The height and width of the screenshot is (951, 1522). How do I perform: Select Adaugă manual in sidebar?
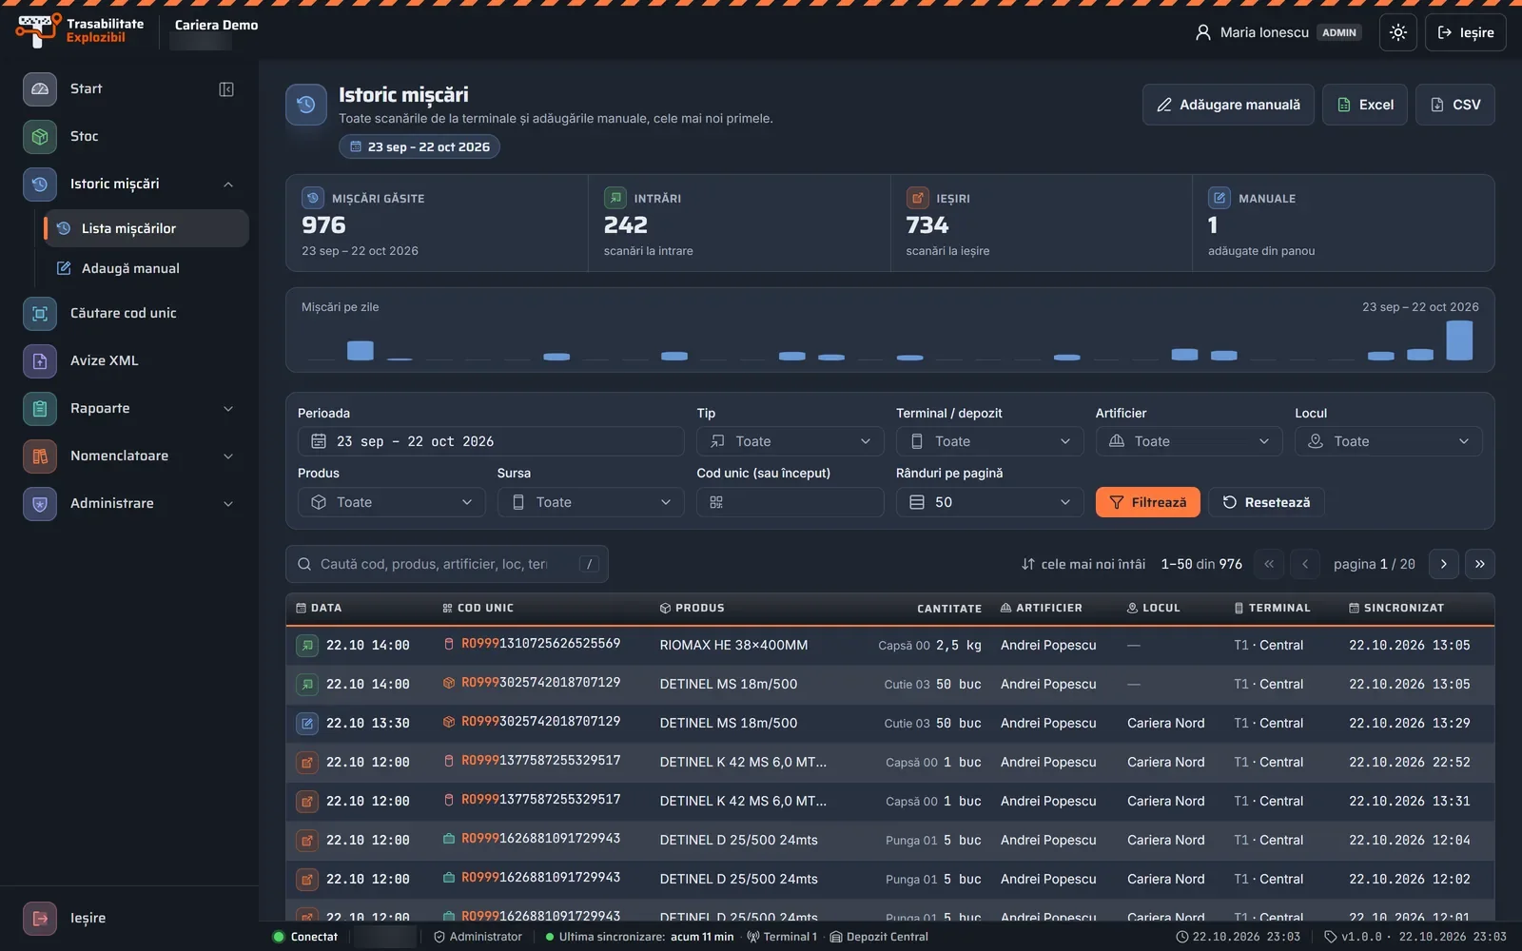point(146,268)
